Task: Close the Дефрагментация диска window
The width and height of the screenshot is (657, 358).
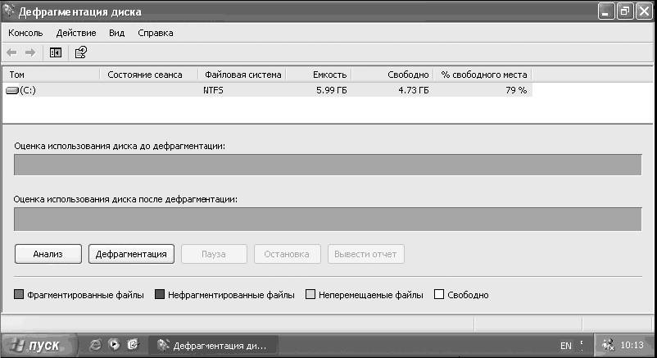Action: click(644, 11)
